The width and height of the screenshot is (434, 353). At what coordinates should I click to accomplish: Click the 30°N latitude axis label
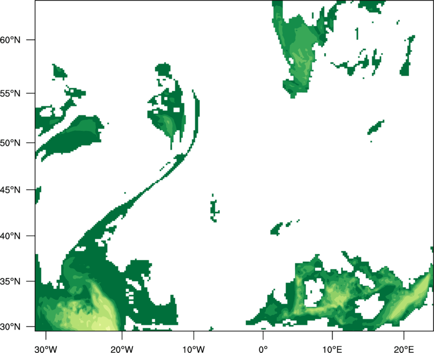pyautogui.click(x=10, y=327)
